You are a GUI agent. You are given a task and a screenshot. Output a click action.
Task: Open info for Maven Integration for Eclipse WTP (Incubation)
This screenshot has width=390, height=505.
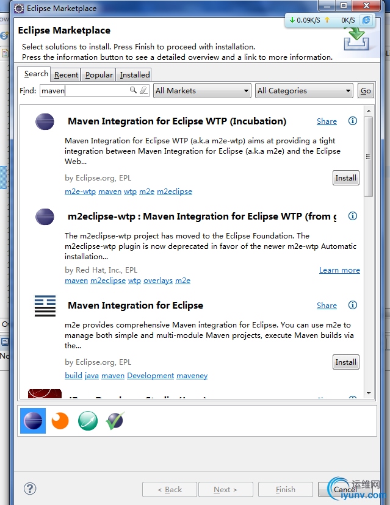pos(353,121)
